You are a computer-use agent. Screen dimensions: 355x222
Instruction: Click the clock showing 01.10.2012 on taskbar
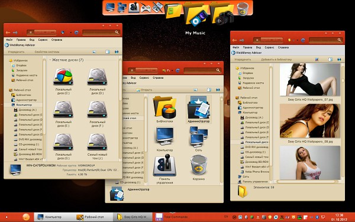tap(339, 217)
